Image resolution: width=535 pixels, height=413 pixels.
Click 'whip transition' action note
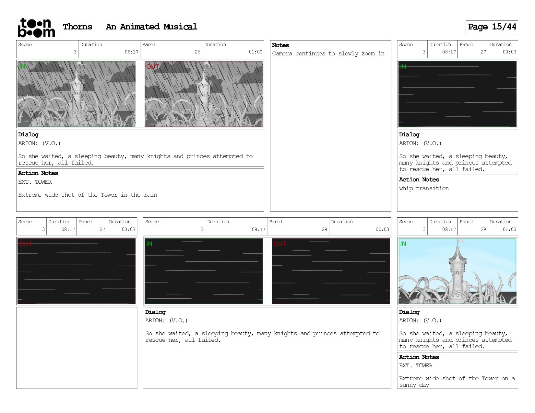coord(424,188)
